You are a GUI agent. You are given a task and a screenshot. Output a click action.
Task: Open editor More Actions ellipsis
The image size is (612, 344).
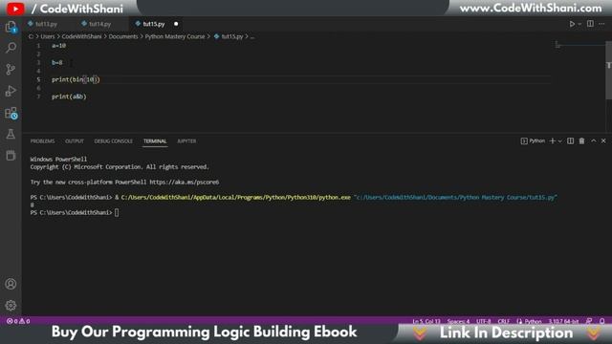coord(601,24)
